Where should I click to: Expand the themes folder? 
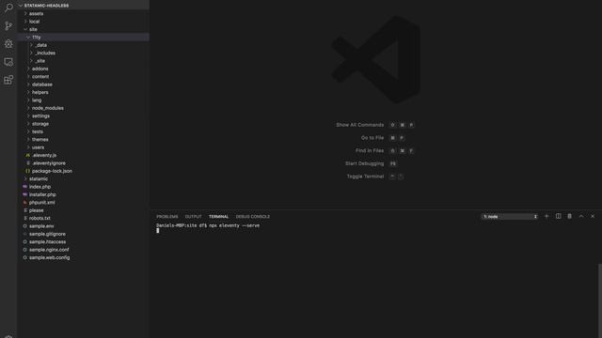point(84,139)
